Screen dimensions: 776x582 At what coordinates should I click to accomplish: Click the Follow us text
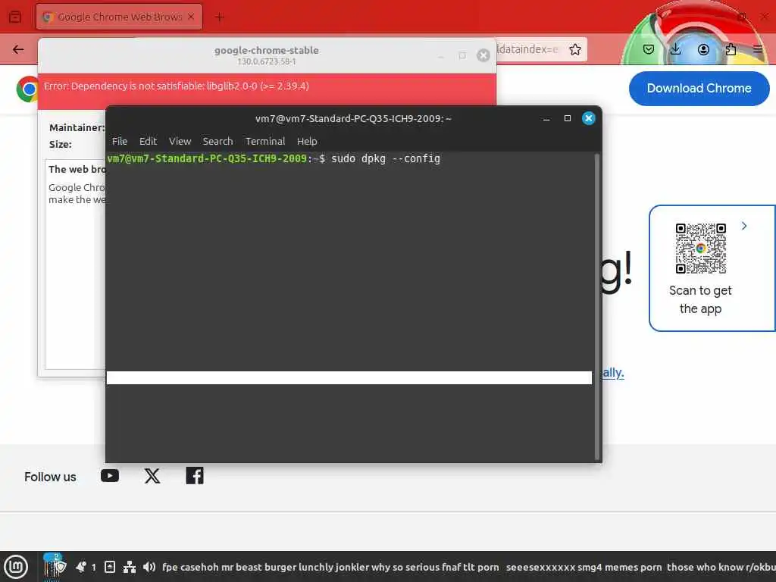[50, 477]
